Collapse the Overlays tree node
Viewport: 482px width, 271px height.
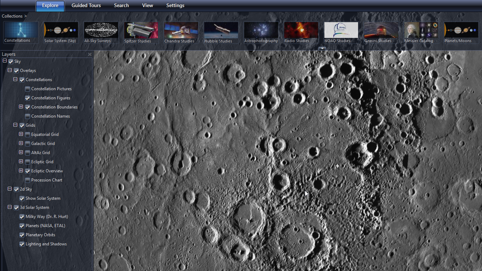pos(10,70)
